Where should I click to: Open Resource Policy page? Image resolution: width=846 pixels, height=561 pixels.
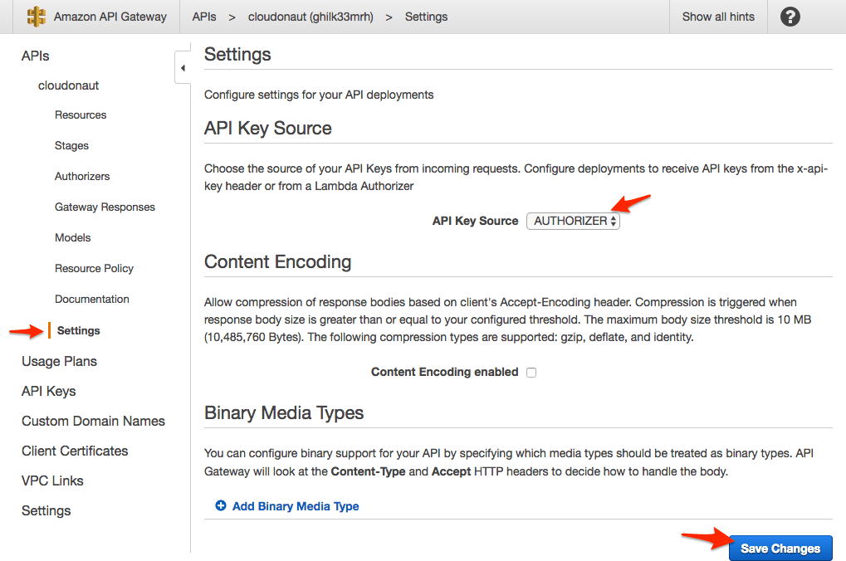[94, 269]
